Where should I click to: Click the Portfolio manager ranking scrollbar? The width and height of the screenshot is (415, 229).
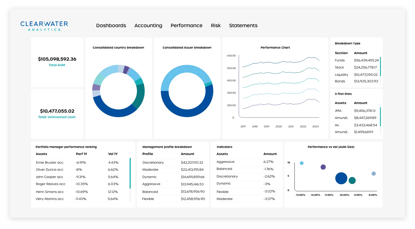[130, 173]
